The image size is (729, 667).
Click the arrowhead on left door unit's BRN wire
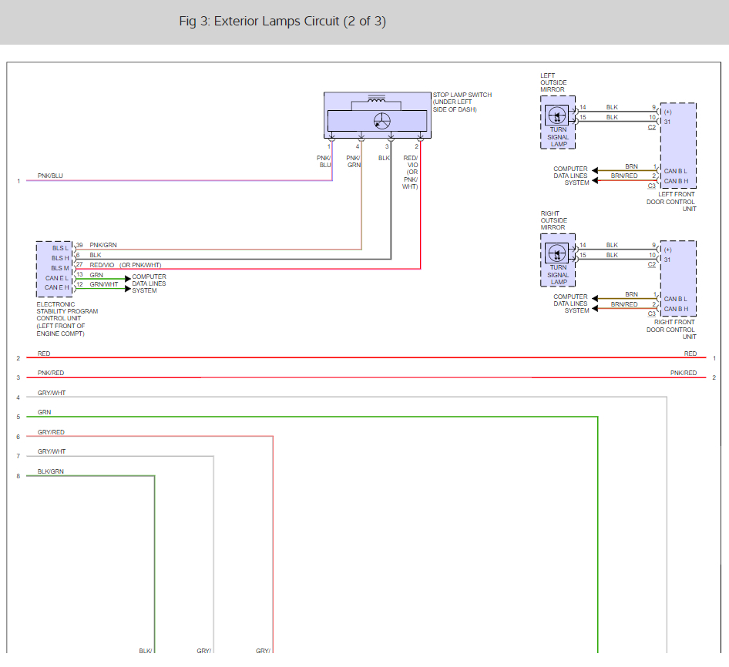click(x=595, y=170)
